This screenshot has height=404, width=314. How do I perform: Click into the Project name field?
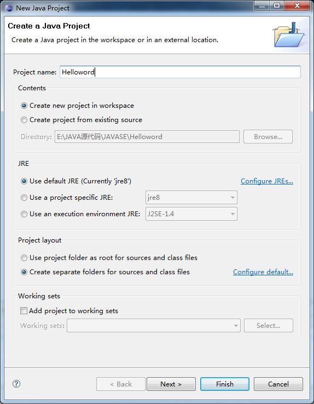[180, 72]
